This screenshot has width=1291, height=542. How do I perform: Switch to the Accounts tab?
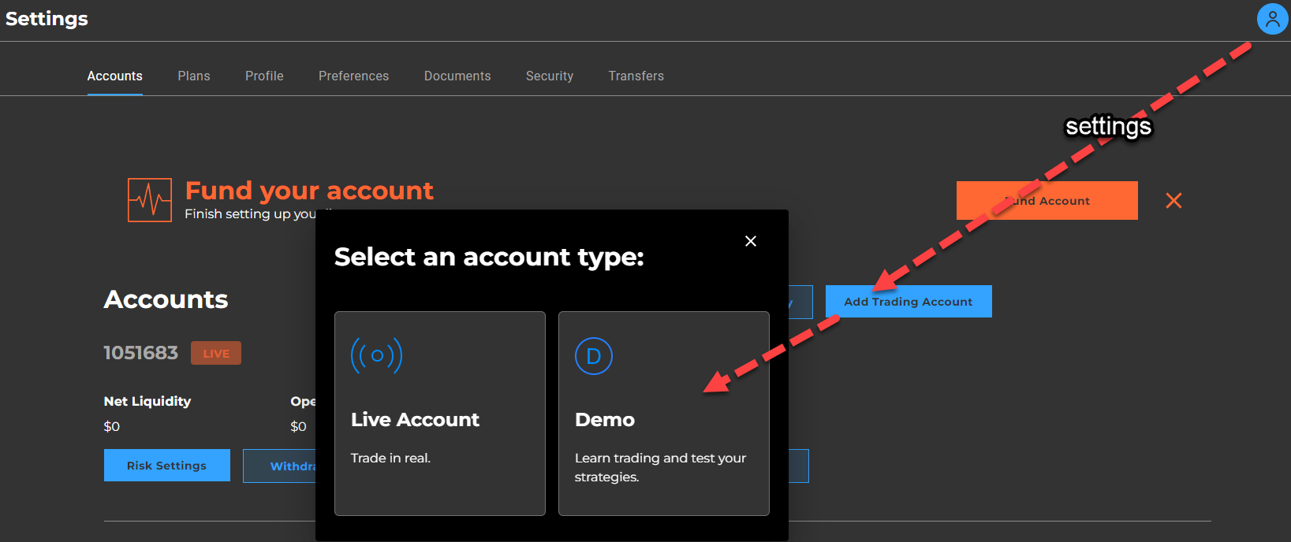point(115,76)
